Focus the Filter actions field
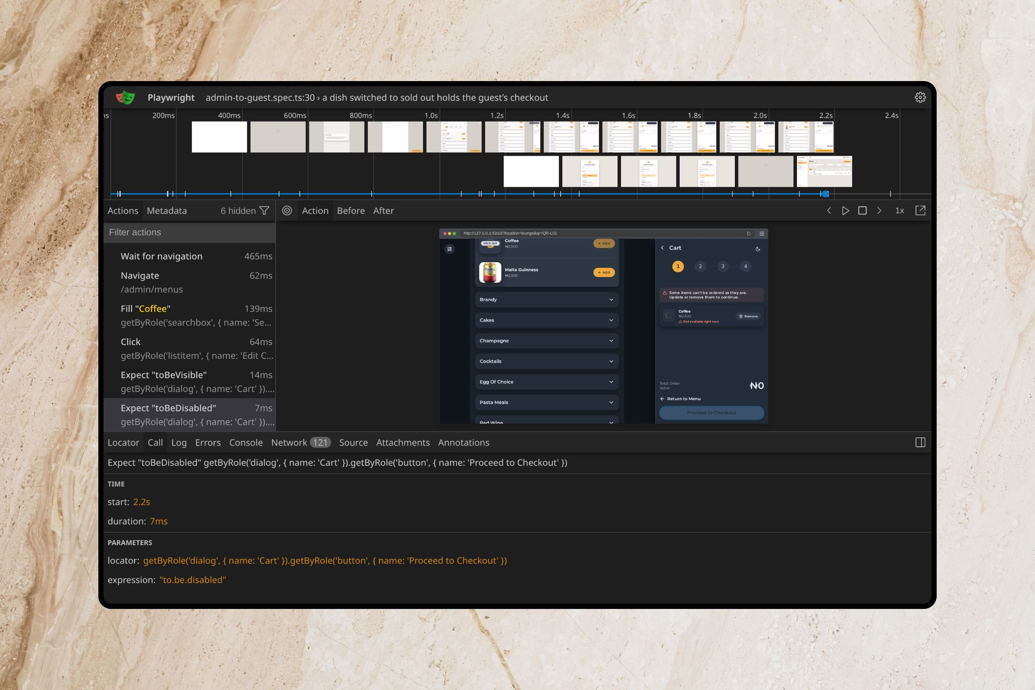The width and height of the screenshot is (1035, 690). click(190, 232)
